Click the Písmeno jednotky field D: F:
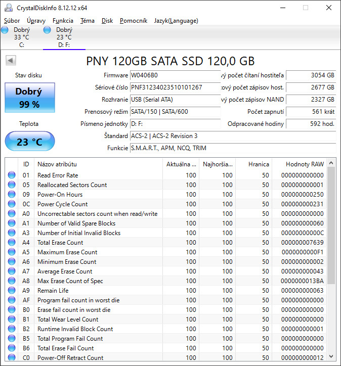 click(175, 124)
